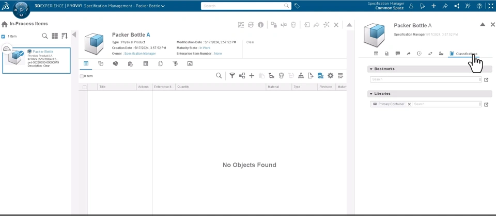The height and width of the screenshot is (216, 496).
Task: Click the checklist icon at toolbar end
Action: 340,75
